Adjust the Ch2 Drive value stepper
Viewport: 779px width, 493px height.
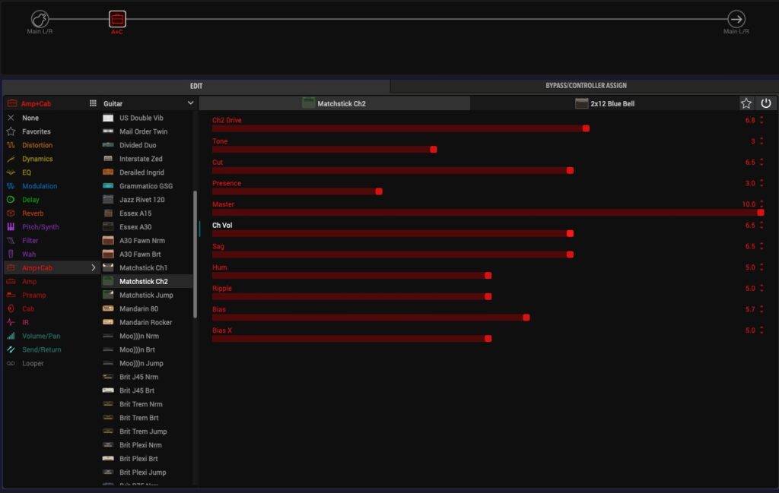coord(762,121)
